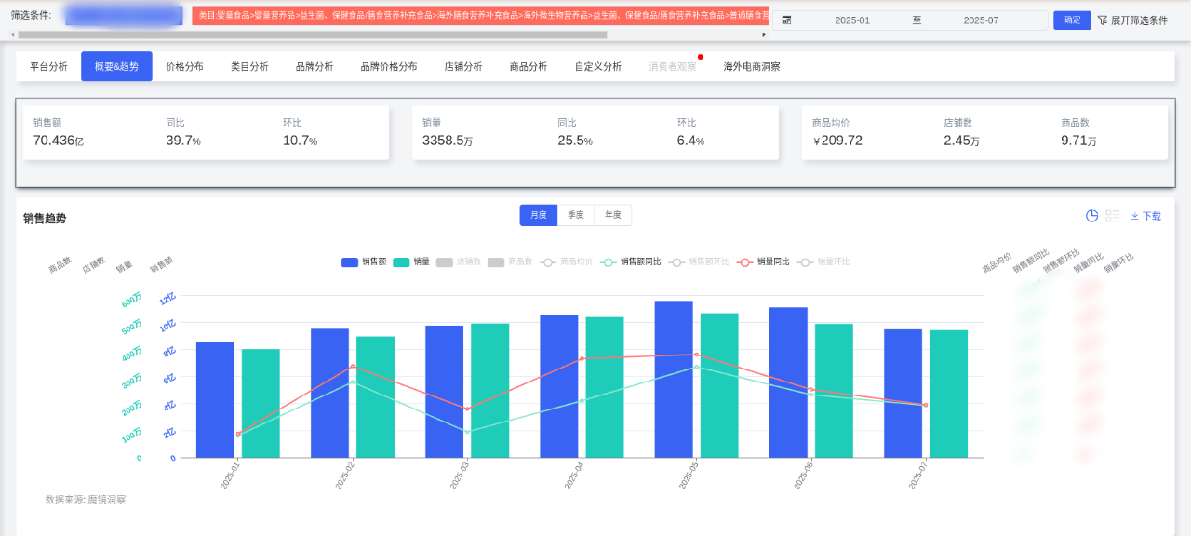Click the calendar icon in date range
1191x536 pixels.
tap(786, 20)
